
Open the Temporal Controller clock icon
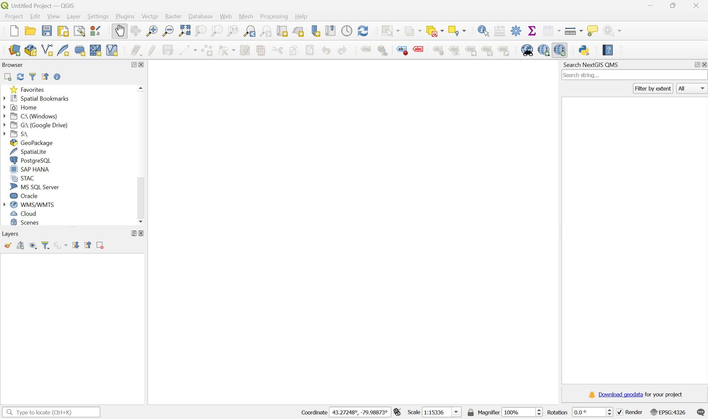pos(347,31)
